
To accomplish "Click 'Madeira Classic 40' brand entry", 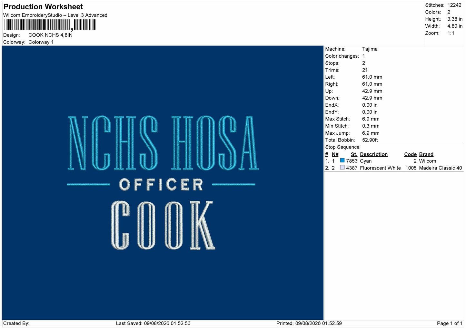I will point(441,168).
